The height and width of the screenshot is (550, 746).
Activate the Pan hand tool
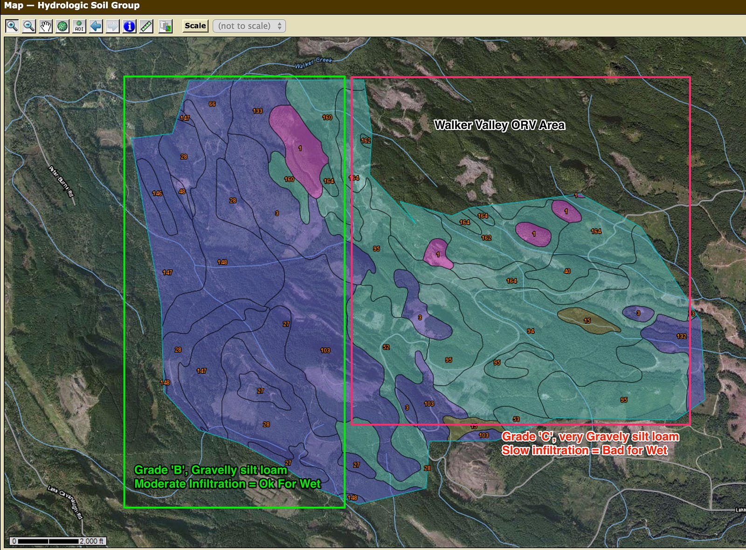(46, 26)
